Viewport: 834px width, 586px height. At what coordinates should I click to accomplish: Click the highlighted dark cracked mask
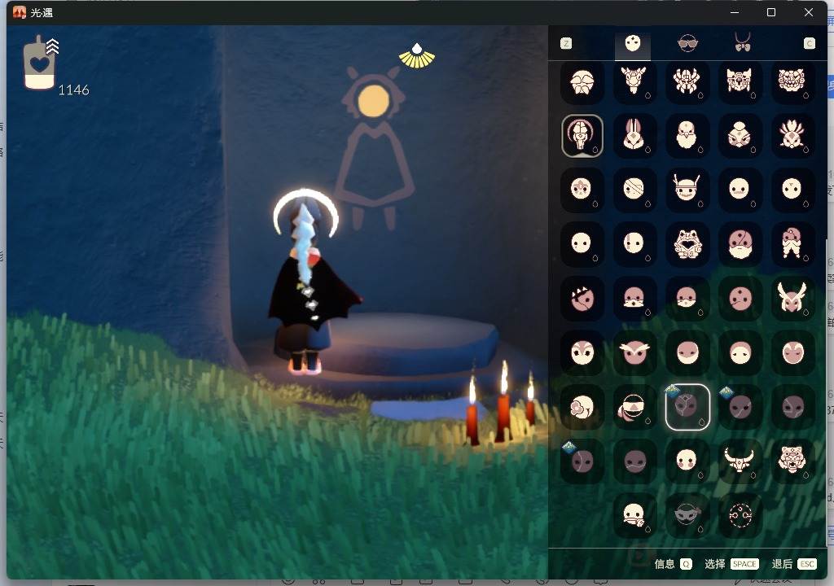click(687, 407)
